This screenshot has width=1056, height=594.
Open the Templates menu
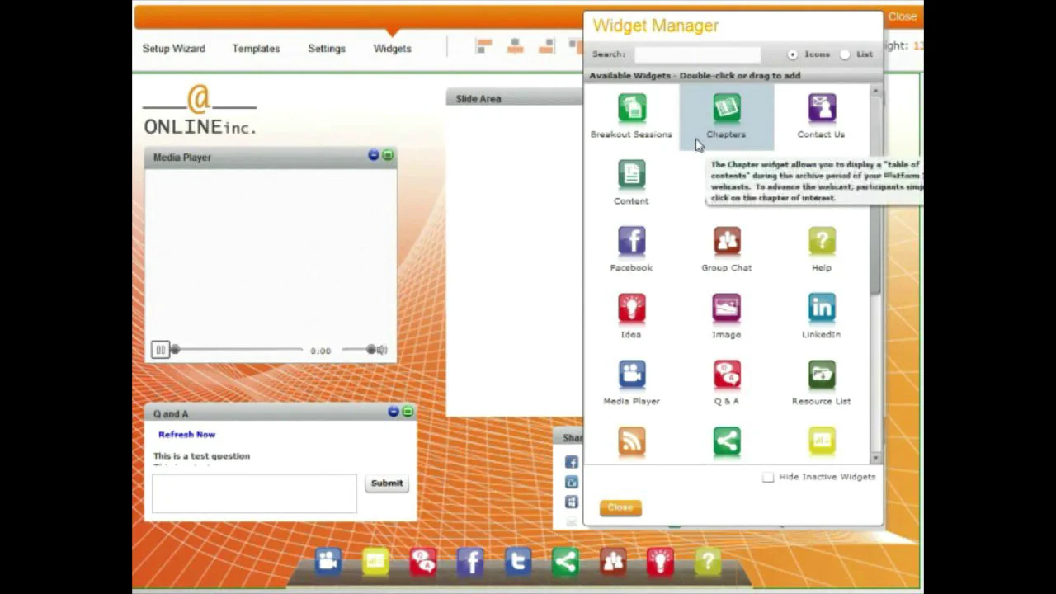coord(256,49)
